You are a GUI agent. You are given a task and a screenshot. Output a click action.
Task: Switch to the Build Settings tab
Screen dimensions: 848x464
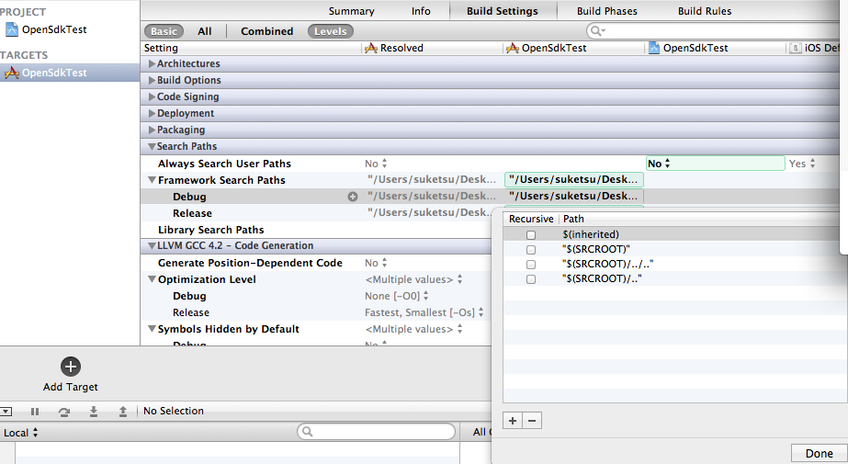[503, 11]
